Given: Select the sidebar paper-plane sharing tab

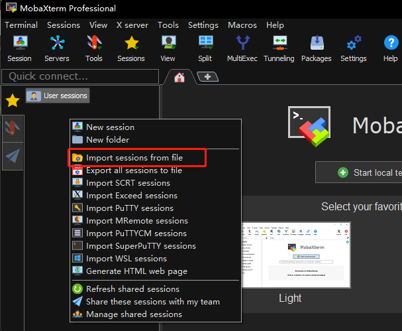Looking at the screenshot, I should (x=13, y=156).
